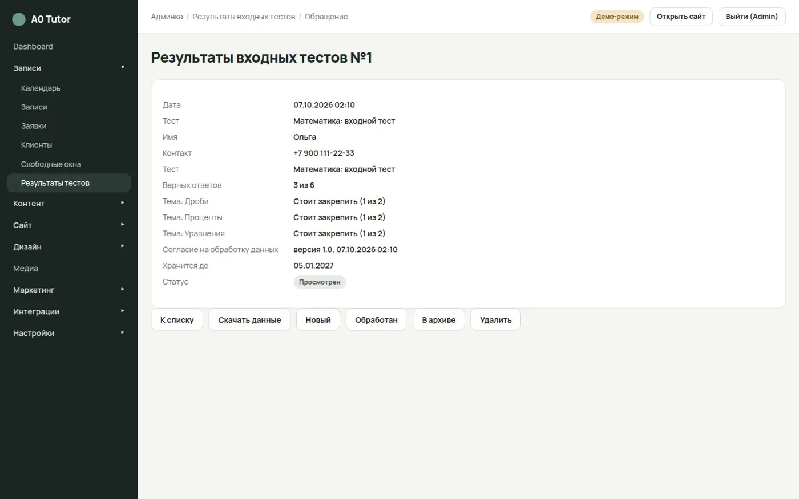
Task: Expand the Дизайн section arrow
Action: point(123,246)
